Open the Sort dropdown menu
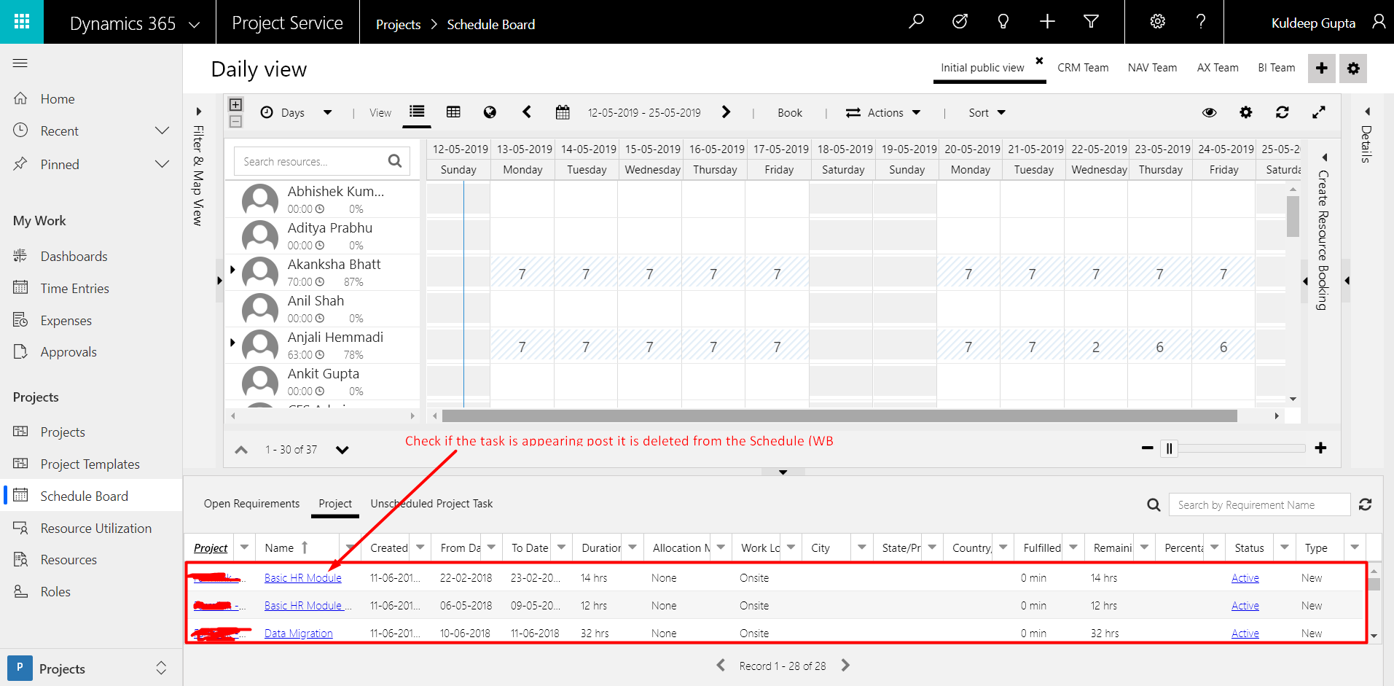The width and height of the screenshot is (1394, 686). point(987,112)
